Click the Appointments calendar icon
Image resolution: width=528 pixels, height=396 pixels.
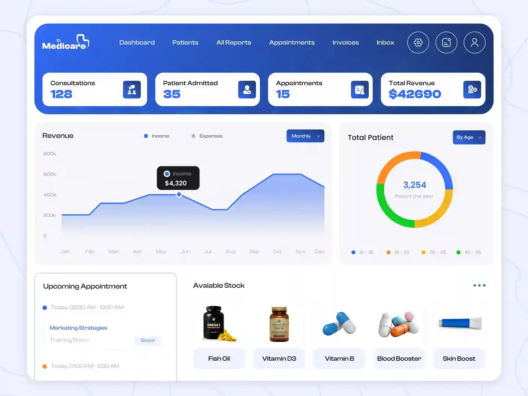360,90
